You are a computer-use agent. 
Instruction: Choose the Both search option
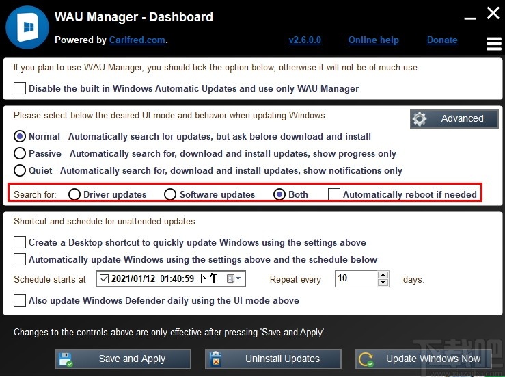(x=279, y=194)
